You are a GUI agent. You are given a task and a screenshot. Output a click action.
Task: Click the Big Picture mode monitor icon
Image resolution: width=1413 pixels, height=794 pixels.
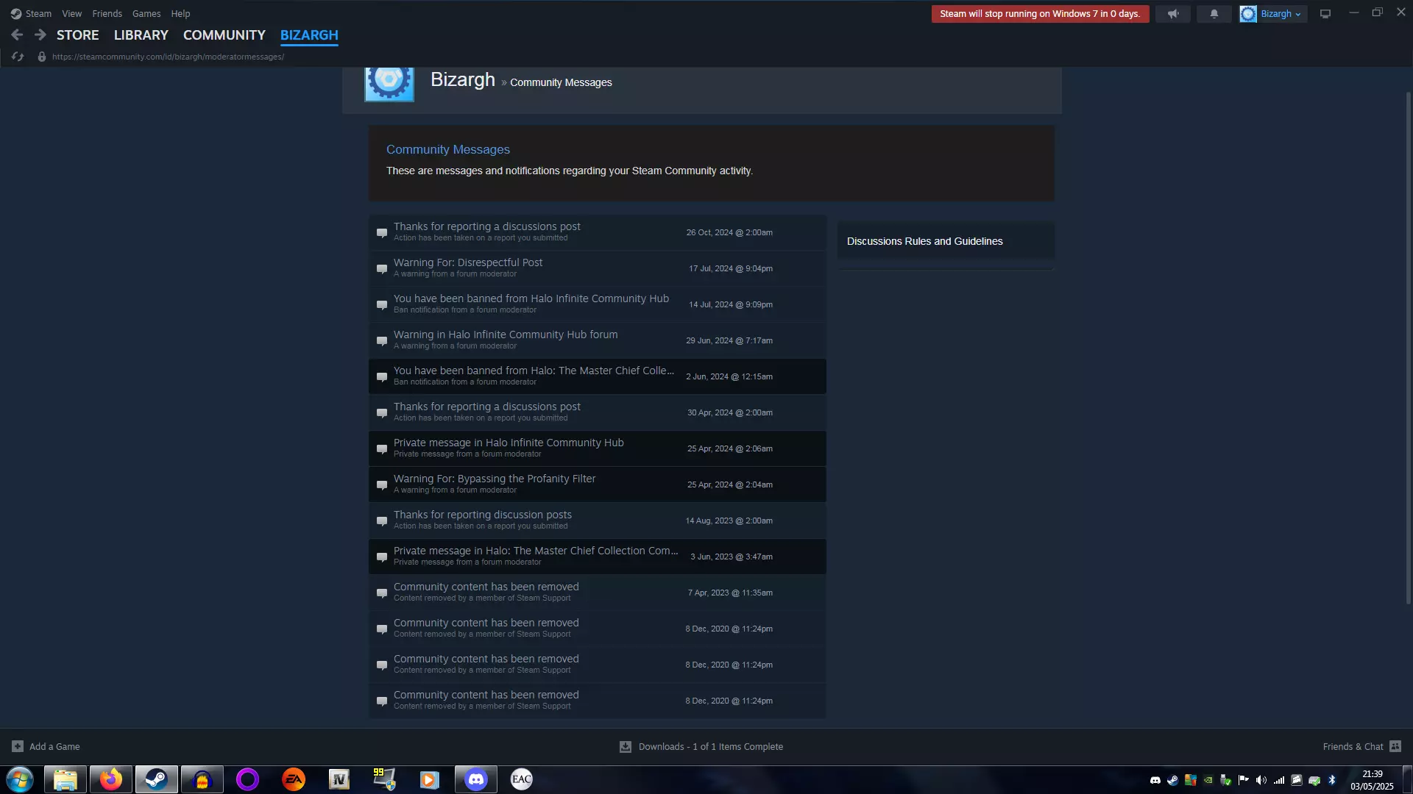tap(1325, 14)
